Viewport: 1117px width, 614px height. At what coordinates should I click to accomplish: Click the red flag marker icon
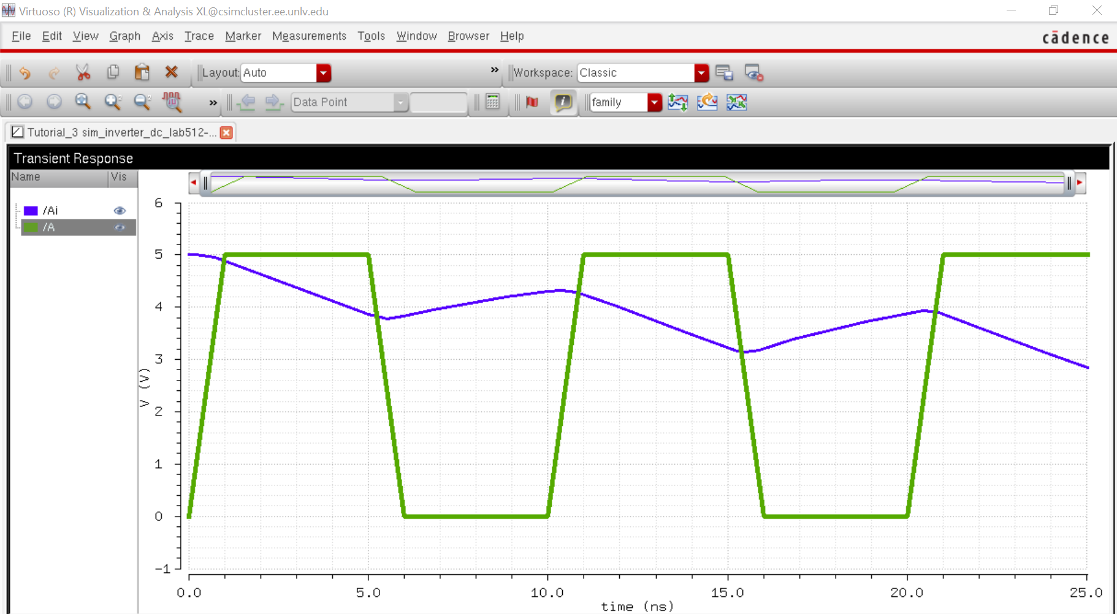532,102
